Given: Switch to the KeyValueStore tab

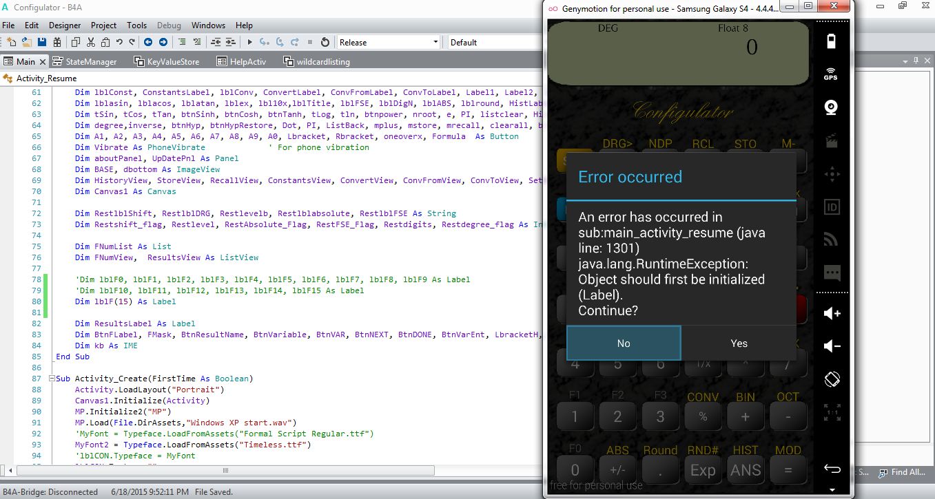Looking at the screenshot, I should 166,61.
